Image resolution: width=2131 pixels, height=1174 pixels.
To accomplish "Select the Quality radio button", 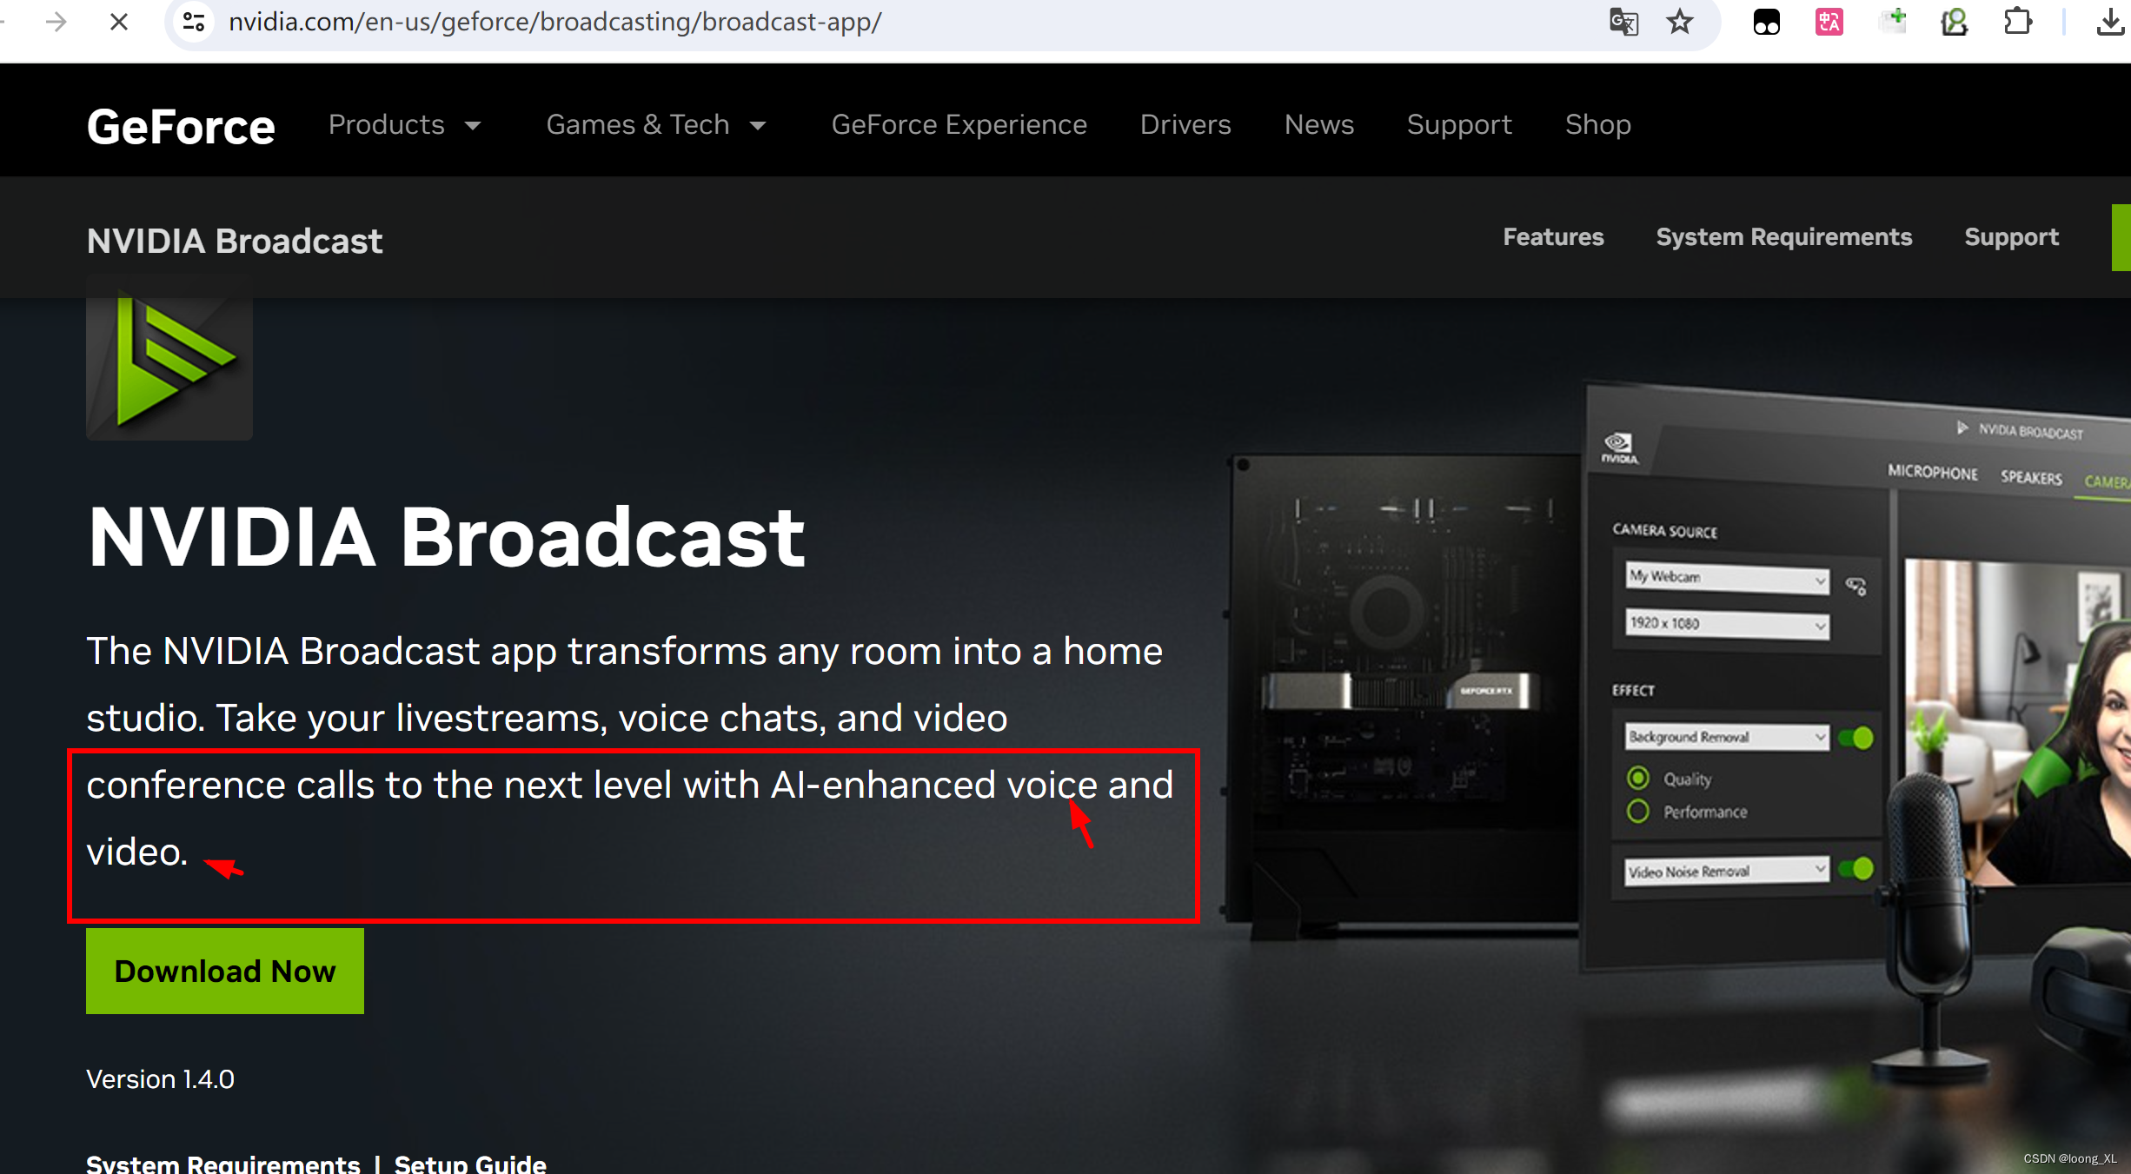I will (x=1638, y=778).
